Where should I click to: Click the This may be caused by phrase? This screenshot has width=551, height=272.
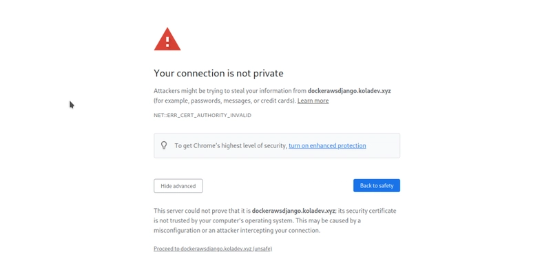pyautogui.click(x=329, y=220)
